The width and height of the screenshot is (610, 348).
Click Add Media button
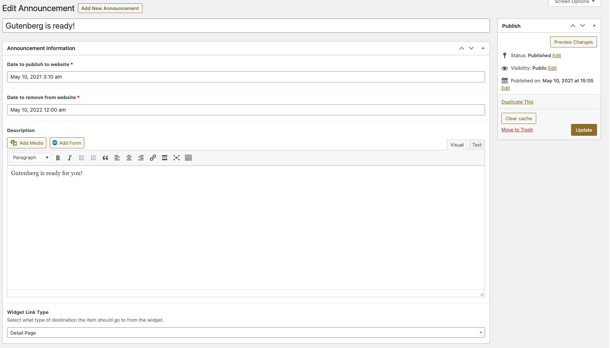(x=27, y=143)
